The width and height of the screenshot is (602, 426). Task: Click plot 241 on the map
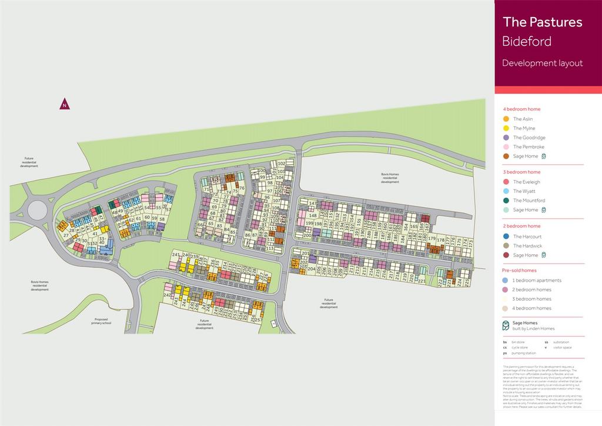point(176,255)
